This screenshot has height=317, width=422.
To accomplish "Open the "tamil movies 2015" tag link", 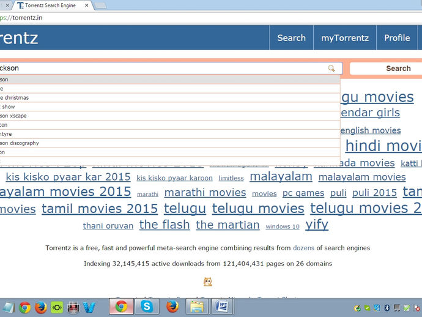I will (x=100, y=209).
